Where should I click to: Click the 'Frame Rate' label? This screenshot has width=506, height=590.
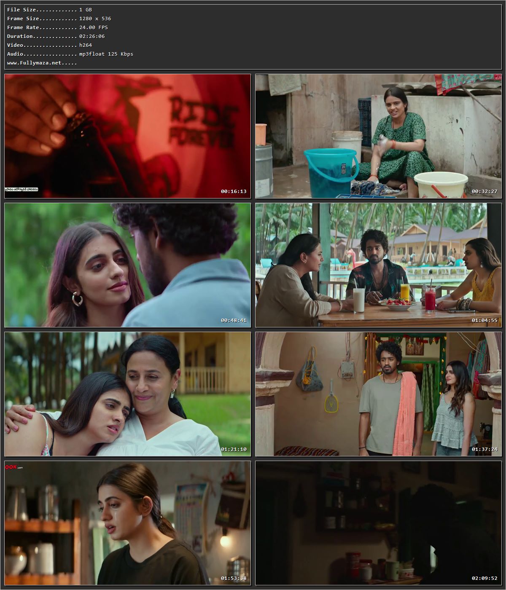[23, 27]
